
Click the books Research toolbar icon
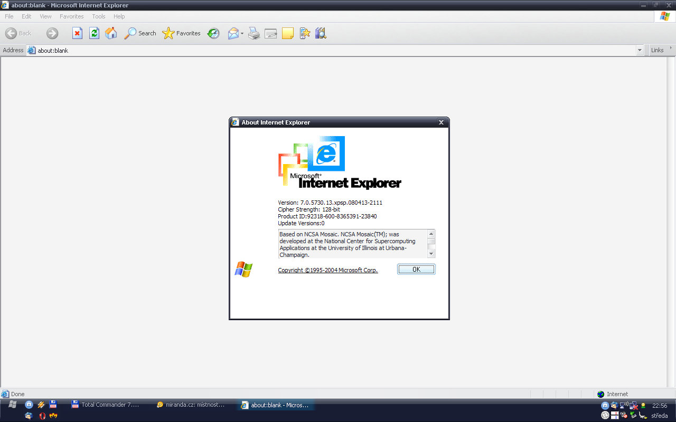click(x=321, y=33)
